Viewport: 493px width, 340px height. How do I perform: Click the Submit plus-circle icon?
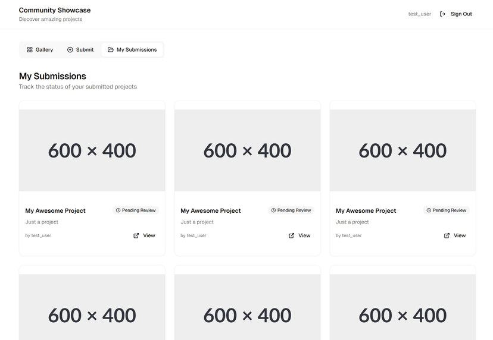point(70,50)
